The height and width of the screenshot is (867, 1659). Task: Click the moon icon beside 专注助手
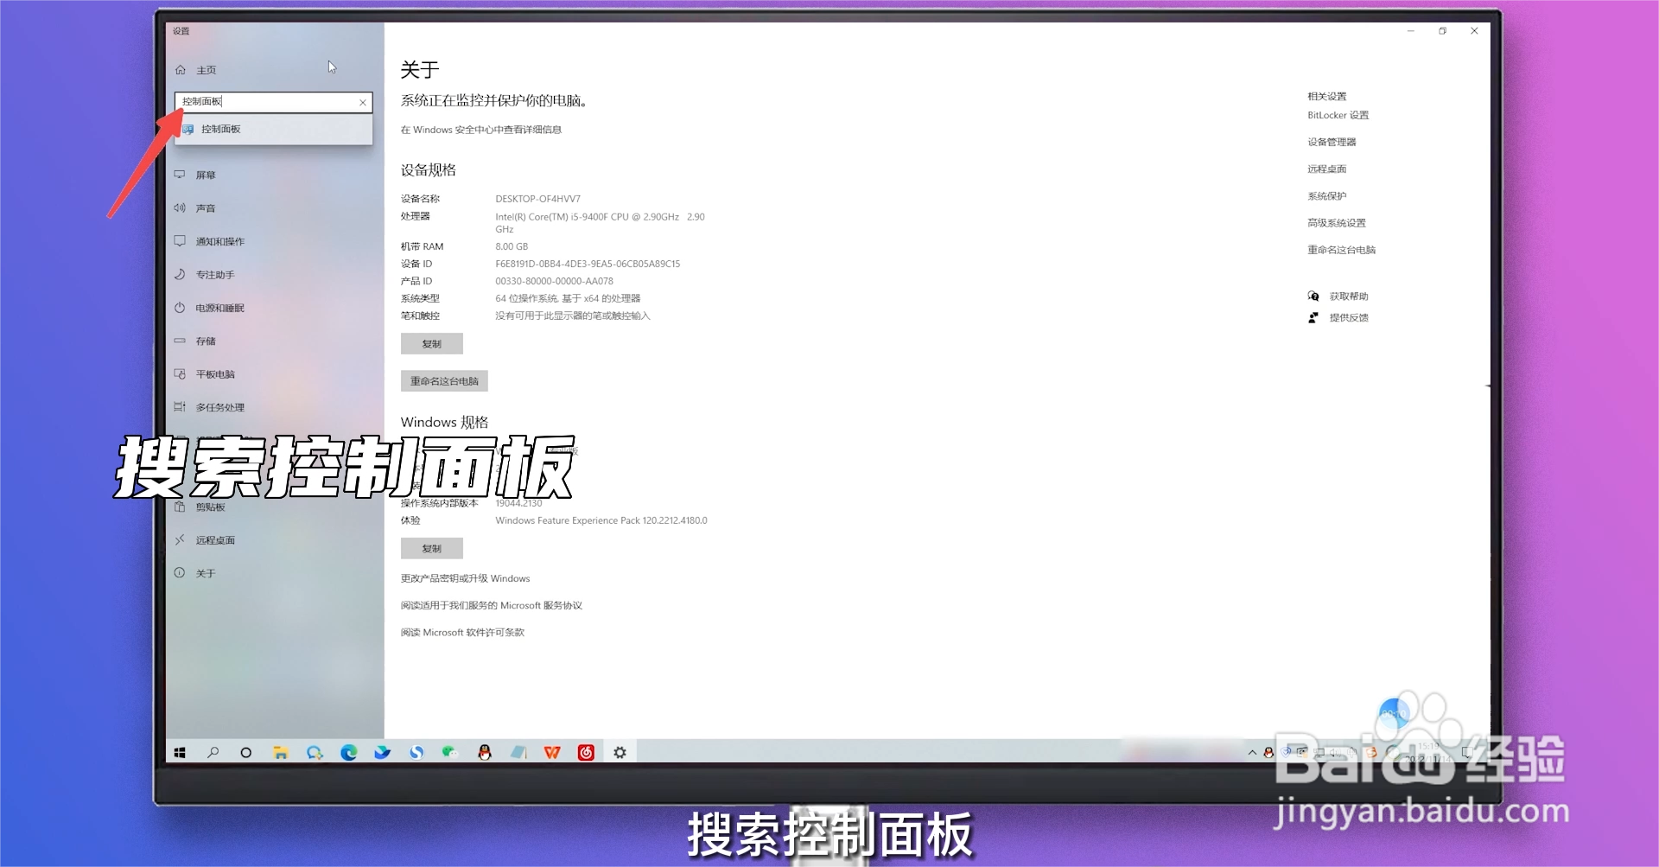click(x=180, y=274)
